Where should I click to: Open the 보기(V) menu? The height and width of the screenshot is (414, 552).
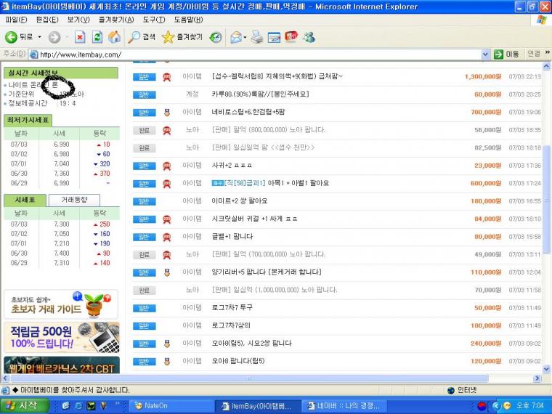(78, 20)
